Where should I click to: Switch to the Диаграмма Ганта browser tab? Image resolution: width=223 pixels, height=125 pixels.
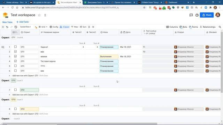(x=96, y=2)
